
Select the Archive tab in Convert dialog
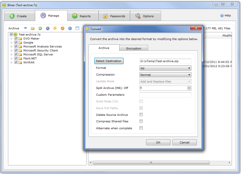[x=104, y=48]
